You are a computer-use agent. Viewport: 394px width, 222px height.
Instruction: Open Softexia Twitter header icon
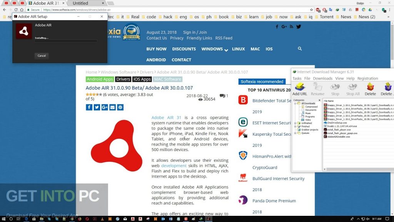tap(299, 27)
